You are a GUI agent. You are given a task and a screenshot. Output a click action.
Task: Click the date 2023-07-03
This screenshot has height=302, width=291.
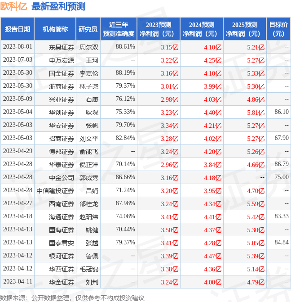[x=18, y=60]
